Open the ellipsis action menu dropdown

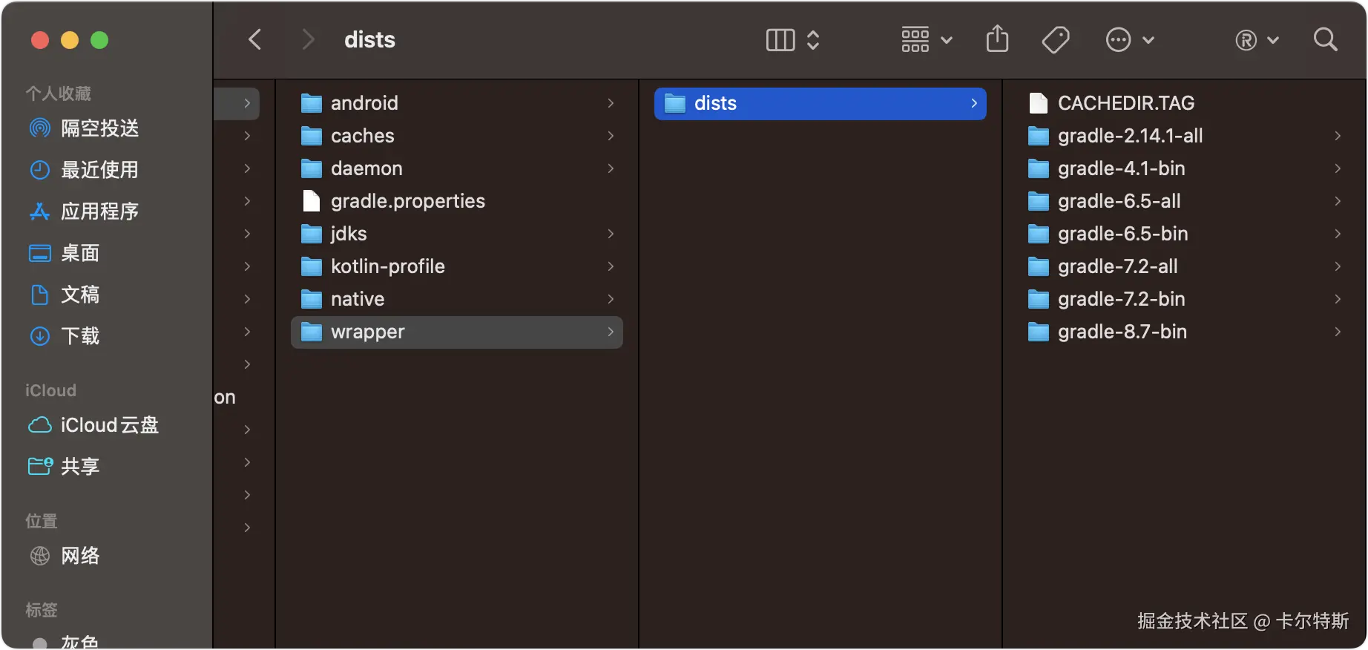1129,39
